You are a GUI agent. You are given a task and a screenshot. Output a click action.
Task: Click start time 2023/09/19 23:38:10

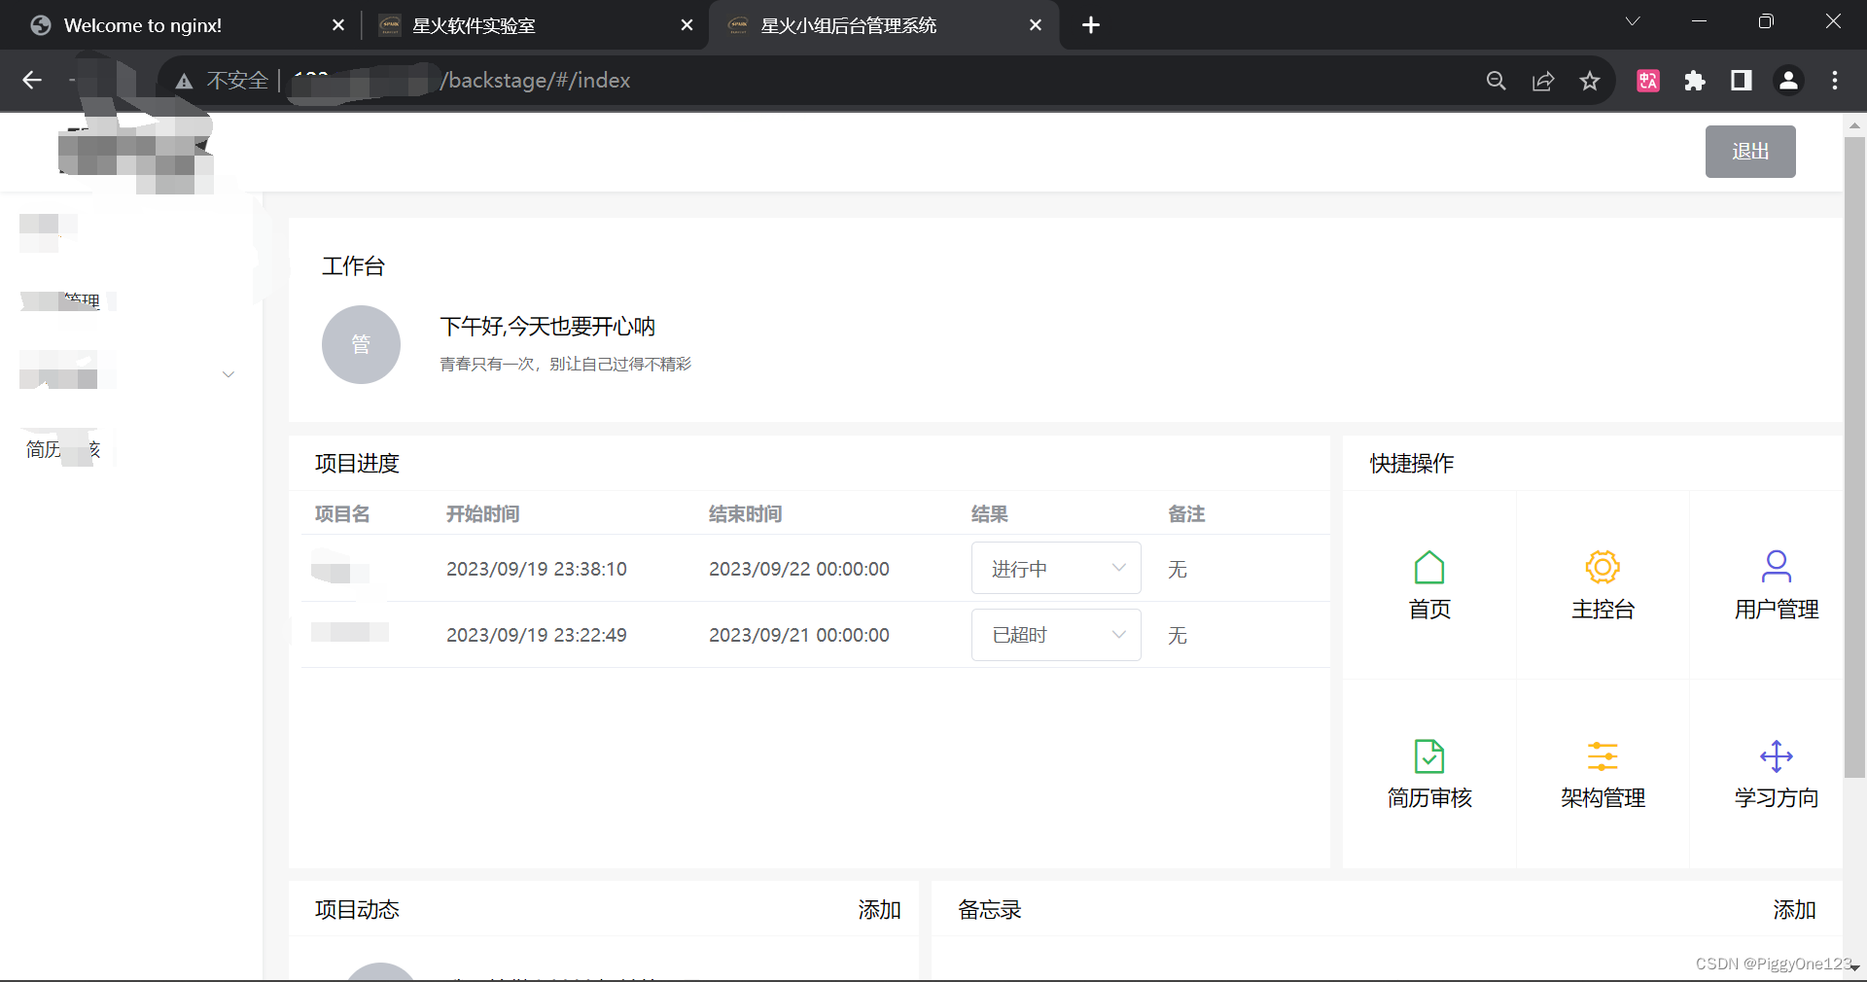pos(537,569)
